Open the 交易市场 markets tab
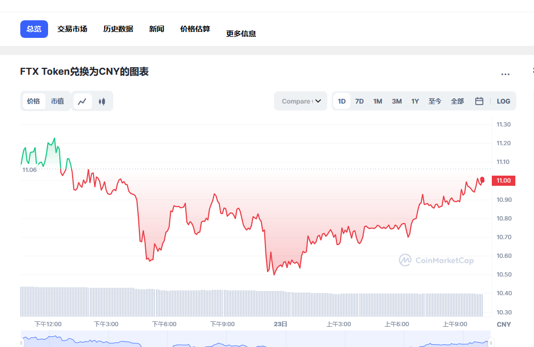The image size is (534, 347). [x=72, y=29]
